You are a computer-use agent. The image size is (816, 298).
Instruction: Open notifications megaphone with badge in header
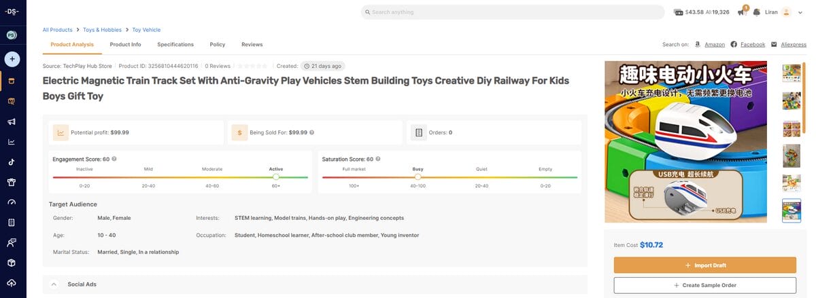click(x=741, y=12)
